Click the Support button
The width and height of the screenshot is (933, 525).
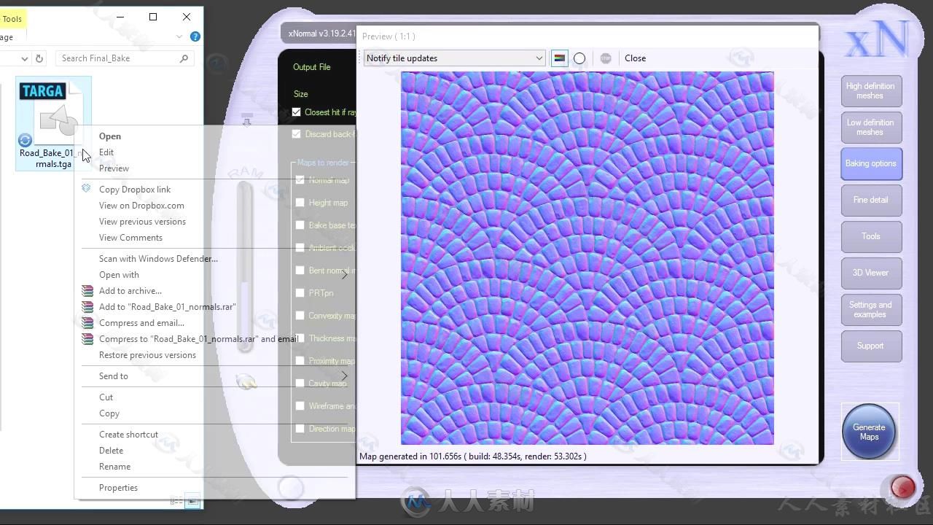coord(871,346)
